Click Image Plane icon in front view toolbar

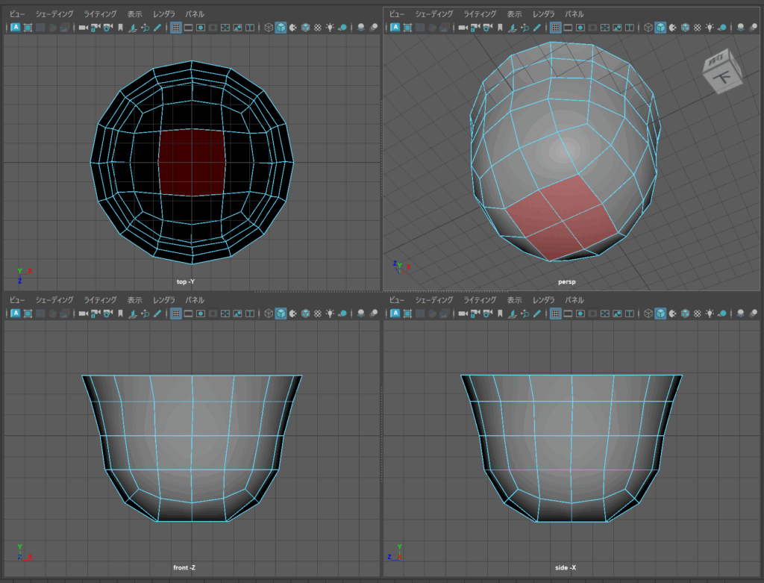(133, 314)
